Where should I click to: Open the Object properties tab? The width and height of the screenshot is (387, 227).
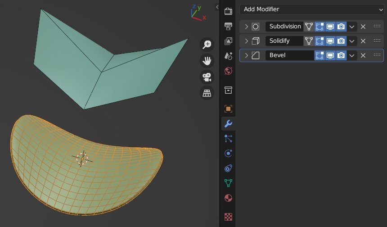tap(228, 109)
